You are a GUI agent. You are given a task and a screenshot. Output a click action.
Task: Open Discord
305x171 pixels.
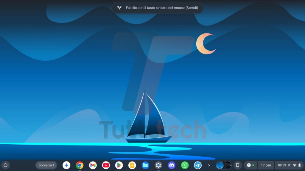[171, 165]
